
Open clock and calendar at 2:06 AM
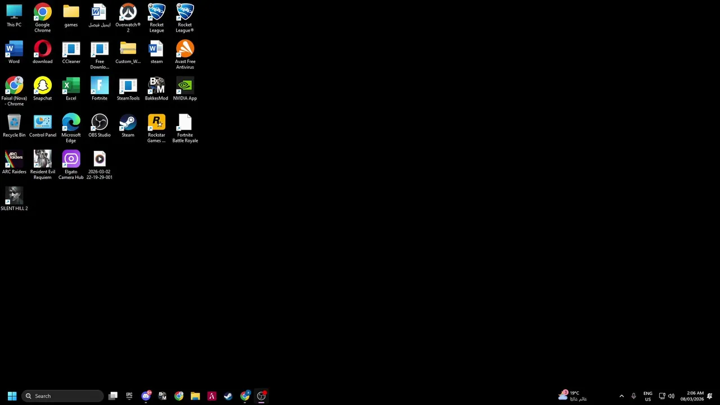pyautogui.click(x=692, y=396)
